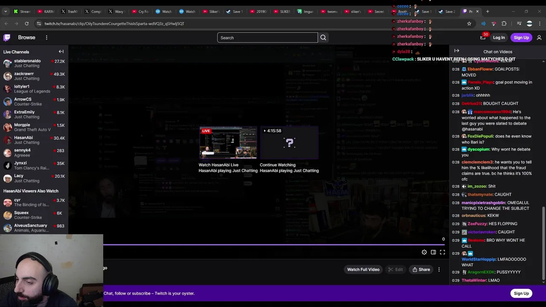Open the user profile icon menu
This screenshot has width=546, height=307.
(x=539, y=38)
